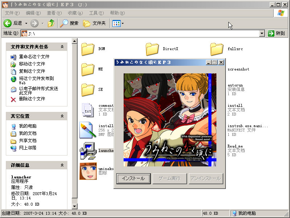Click the 以电子邮件形式发送此文件 link
The width and height of the screenshot is (290, 218).
[x=38, y=90]
